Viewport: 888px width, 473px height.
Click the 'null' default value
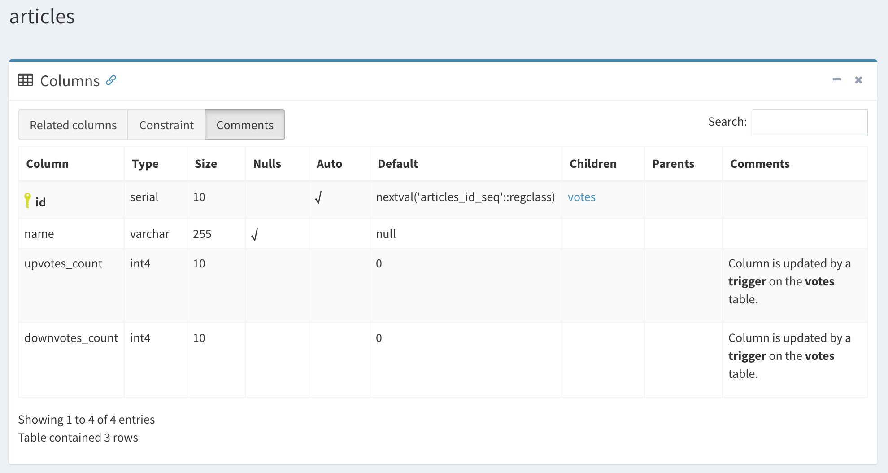pyautogui.click(x=386, y=234)
